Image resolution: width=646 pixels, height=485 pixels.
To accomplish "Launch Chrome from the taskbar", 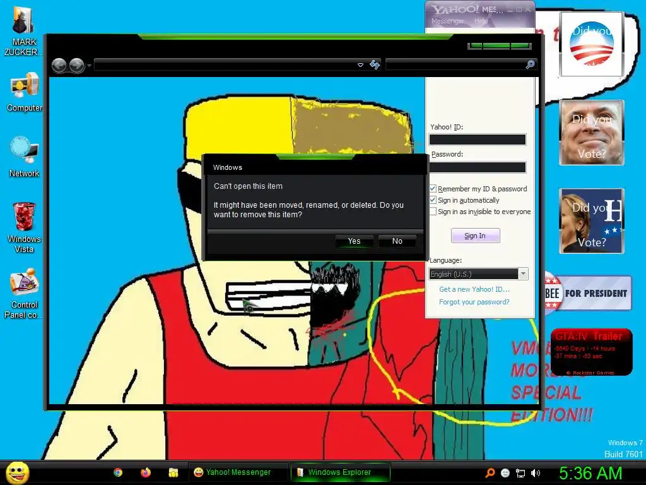I will (118, 472).
